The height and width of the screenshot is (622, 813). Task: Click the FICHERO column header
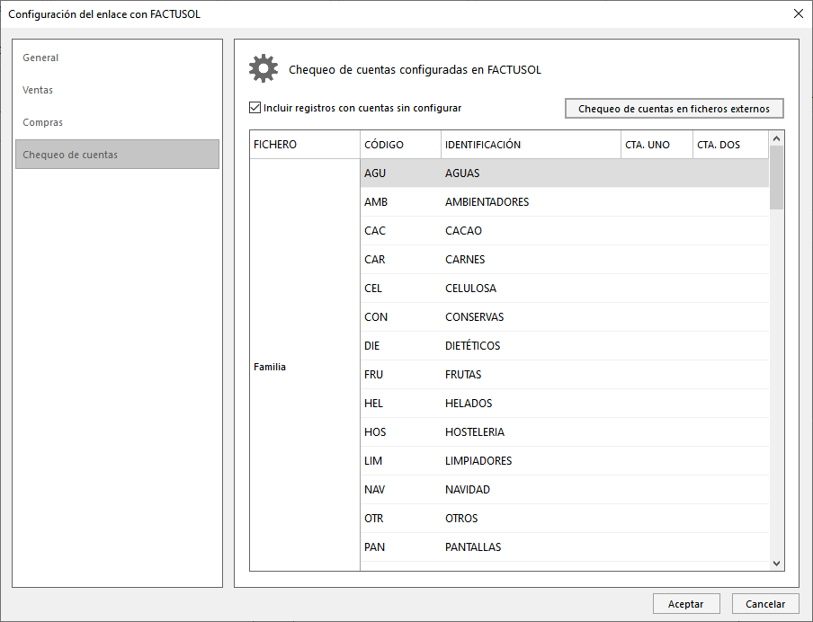coord(305,145)
